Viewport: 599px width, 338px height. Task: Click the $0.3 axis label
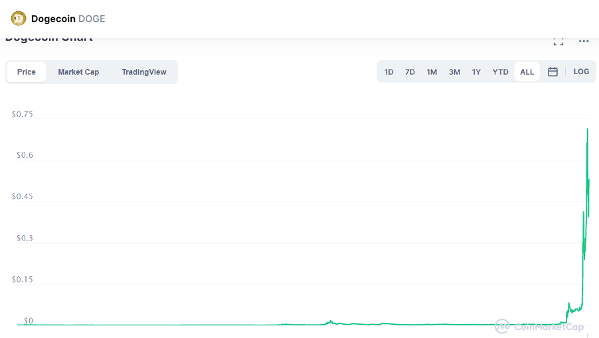[25, 238]
